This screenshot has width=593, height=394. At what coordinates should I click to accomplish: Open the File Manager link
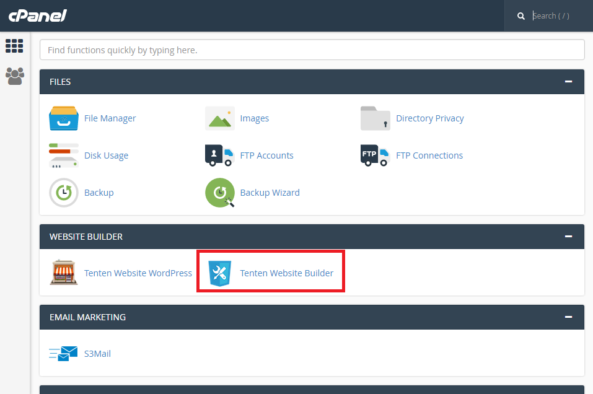tap(110, 118)
